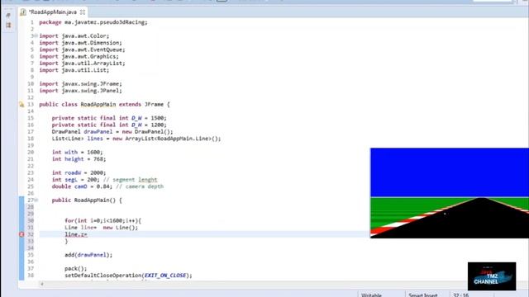Click the 'int height = 768;' line
The image size is (529, 297).
coord(79,159)
